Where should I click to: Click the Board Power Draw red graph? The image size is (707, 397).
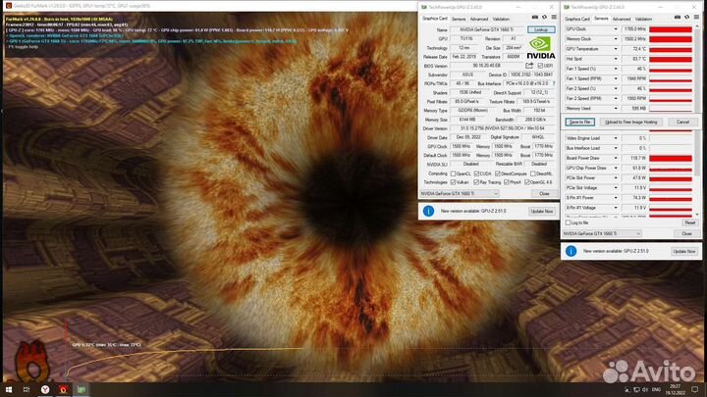tap(671, 158)
